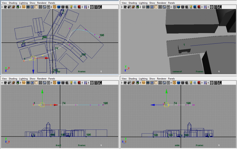
Task: Open Show menu in side viewport
Action: pos(152,79)
